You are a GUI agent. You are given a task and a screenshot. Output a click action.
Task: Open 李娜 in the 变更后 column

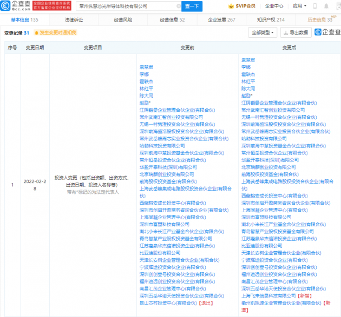246,67
